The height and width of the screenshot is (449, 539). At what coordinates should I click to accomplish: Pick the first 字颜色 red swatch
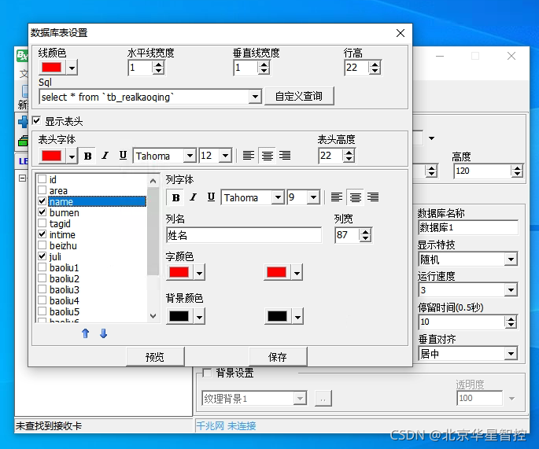pyautogui.click(x=179, y=272)
